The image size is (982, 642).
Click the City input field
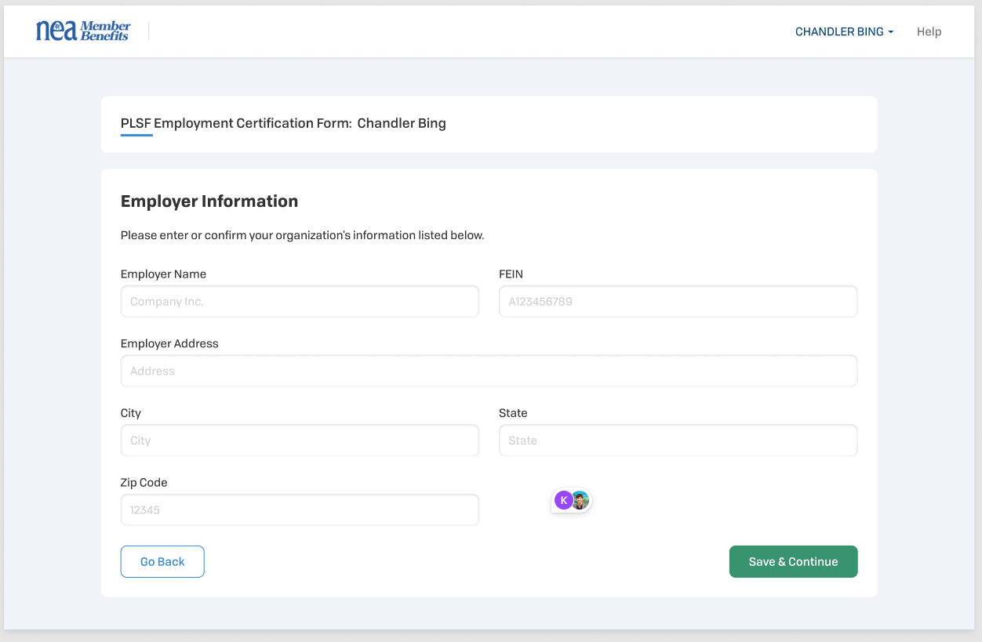(x=300, y=441)
